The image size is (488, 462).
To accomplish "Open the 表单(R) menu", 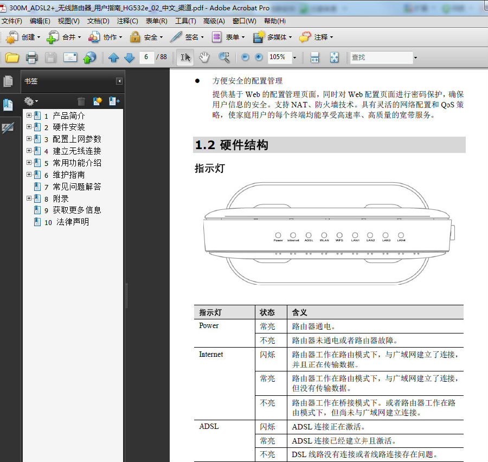I will pyautogui.click(x=157, y=21).
